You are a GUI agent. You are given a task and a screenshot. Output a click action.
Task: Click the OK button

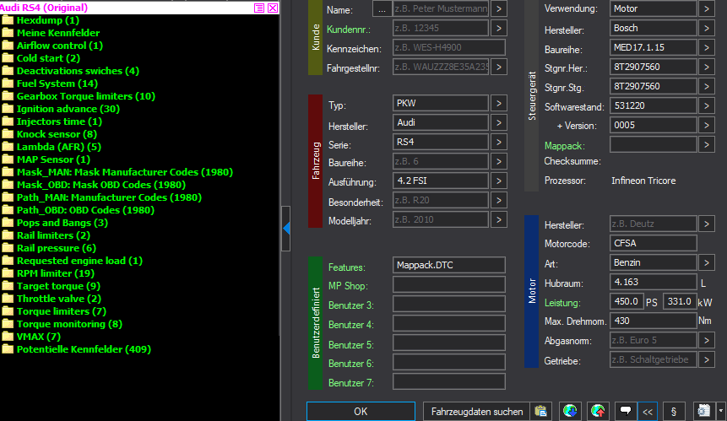pos(361,411)
